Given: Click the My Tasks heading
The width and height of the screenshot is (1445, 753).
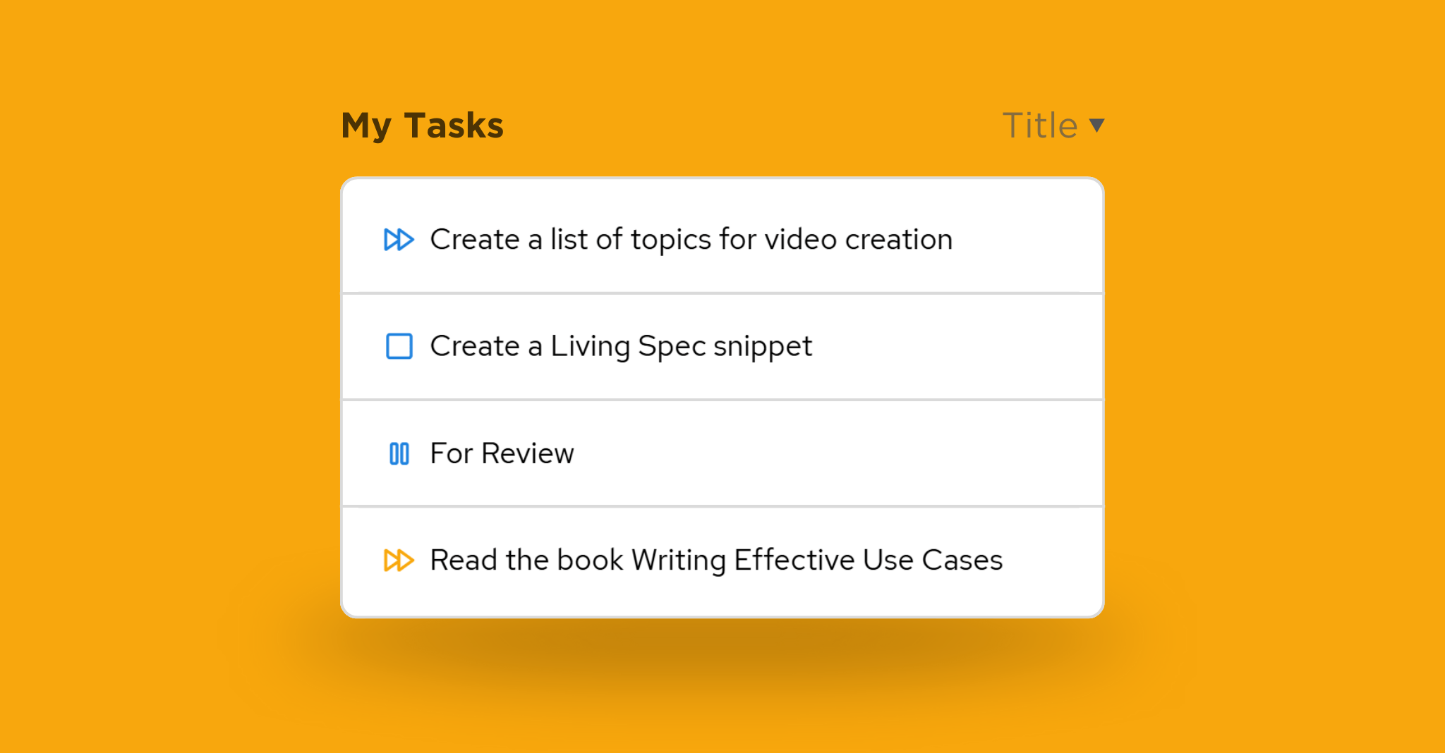Looking at the screenshot, I should point(422,125).
